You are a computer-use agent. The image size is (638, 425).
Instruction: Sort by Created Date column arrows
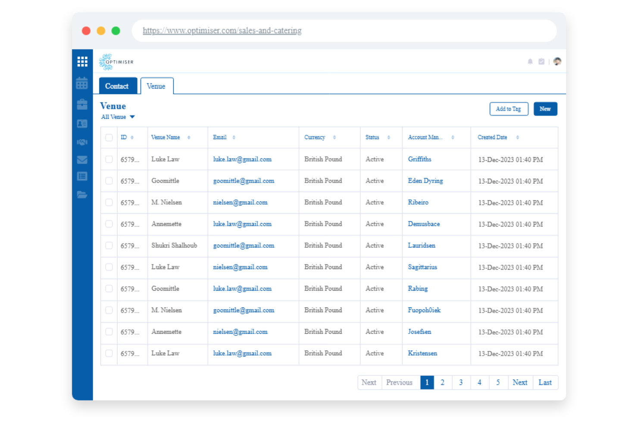[x=517, y=137]
